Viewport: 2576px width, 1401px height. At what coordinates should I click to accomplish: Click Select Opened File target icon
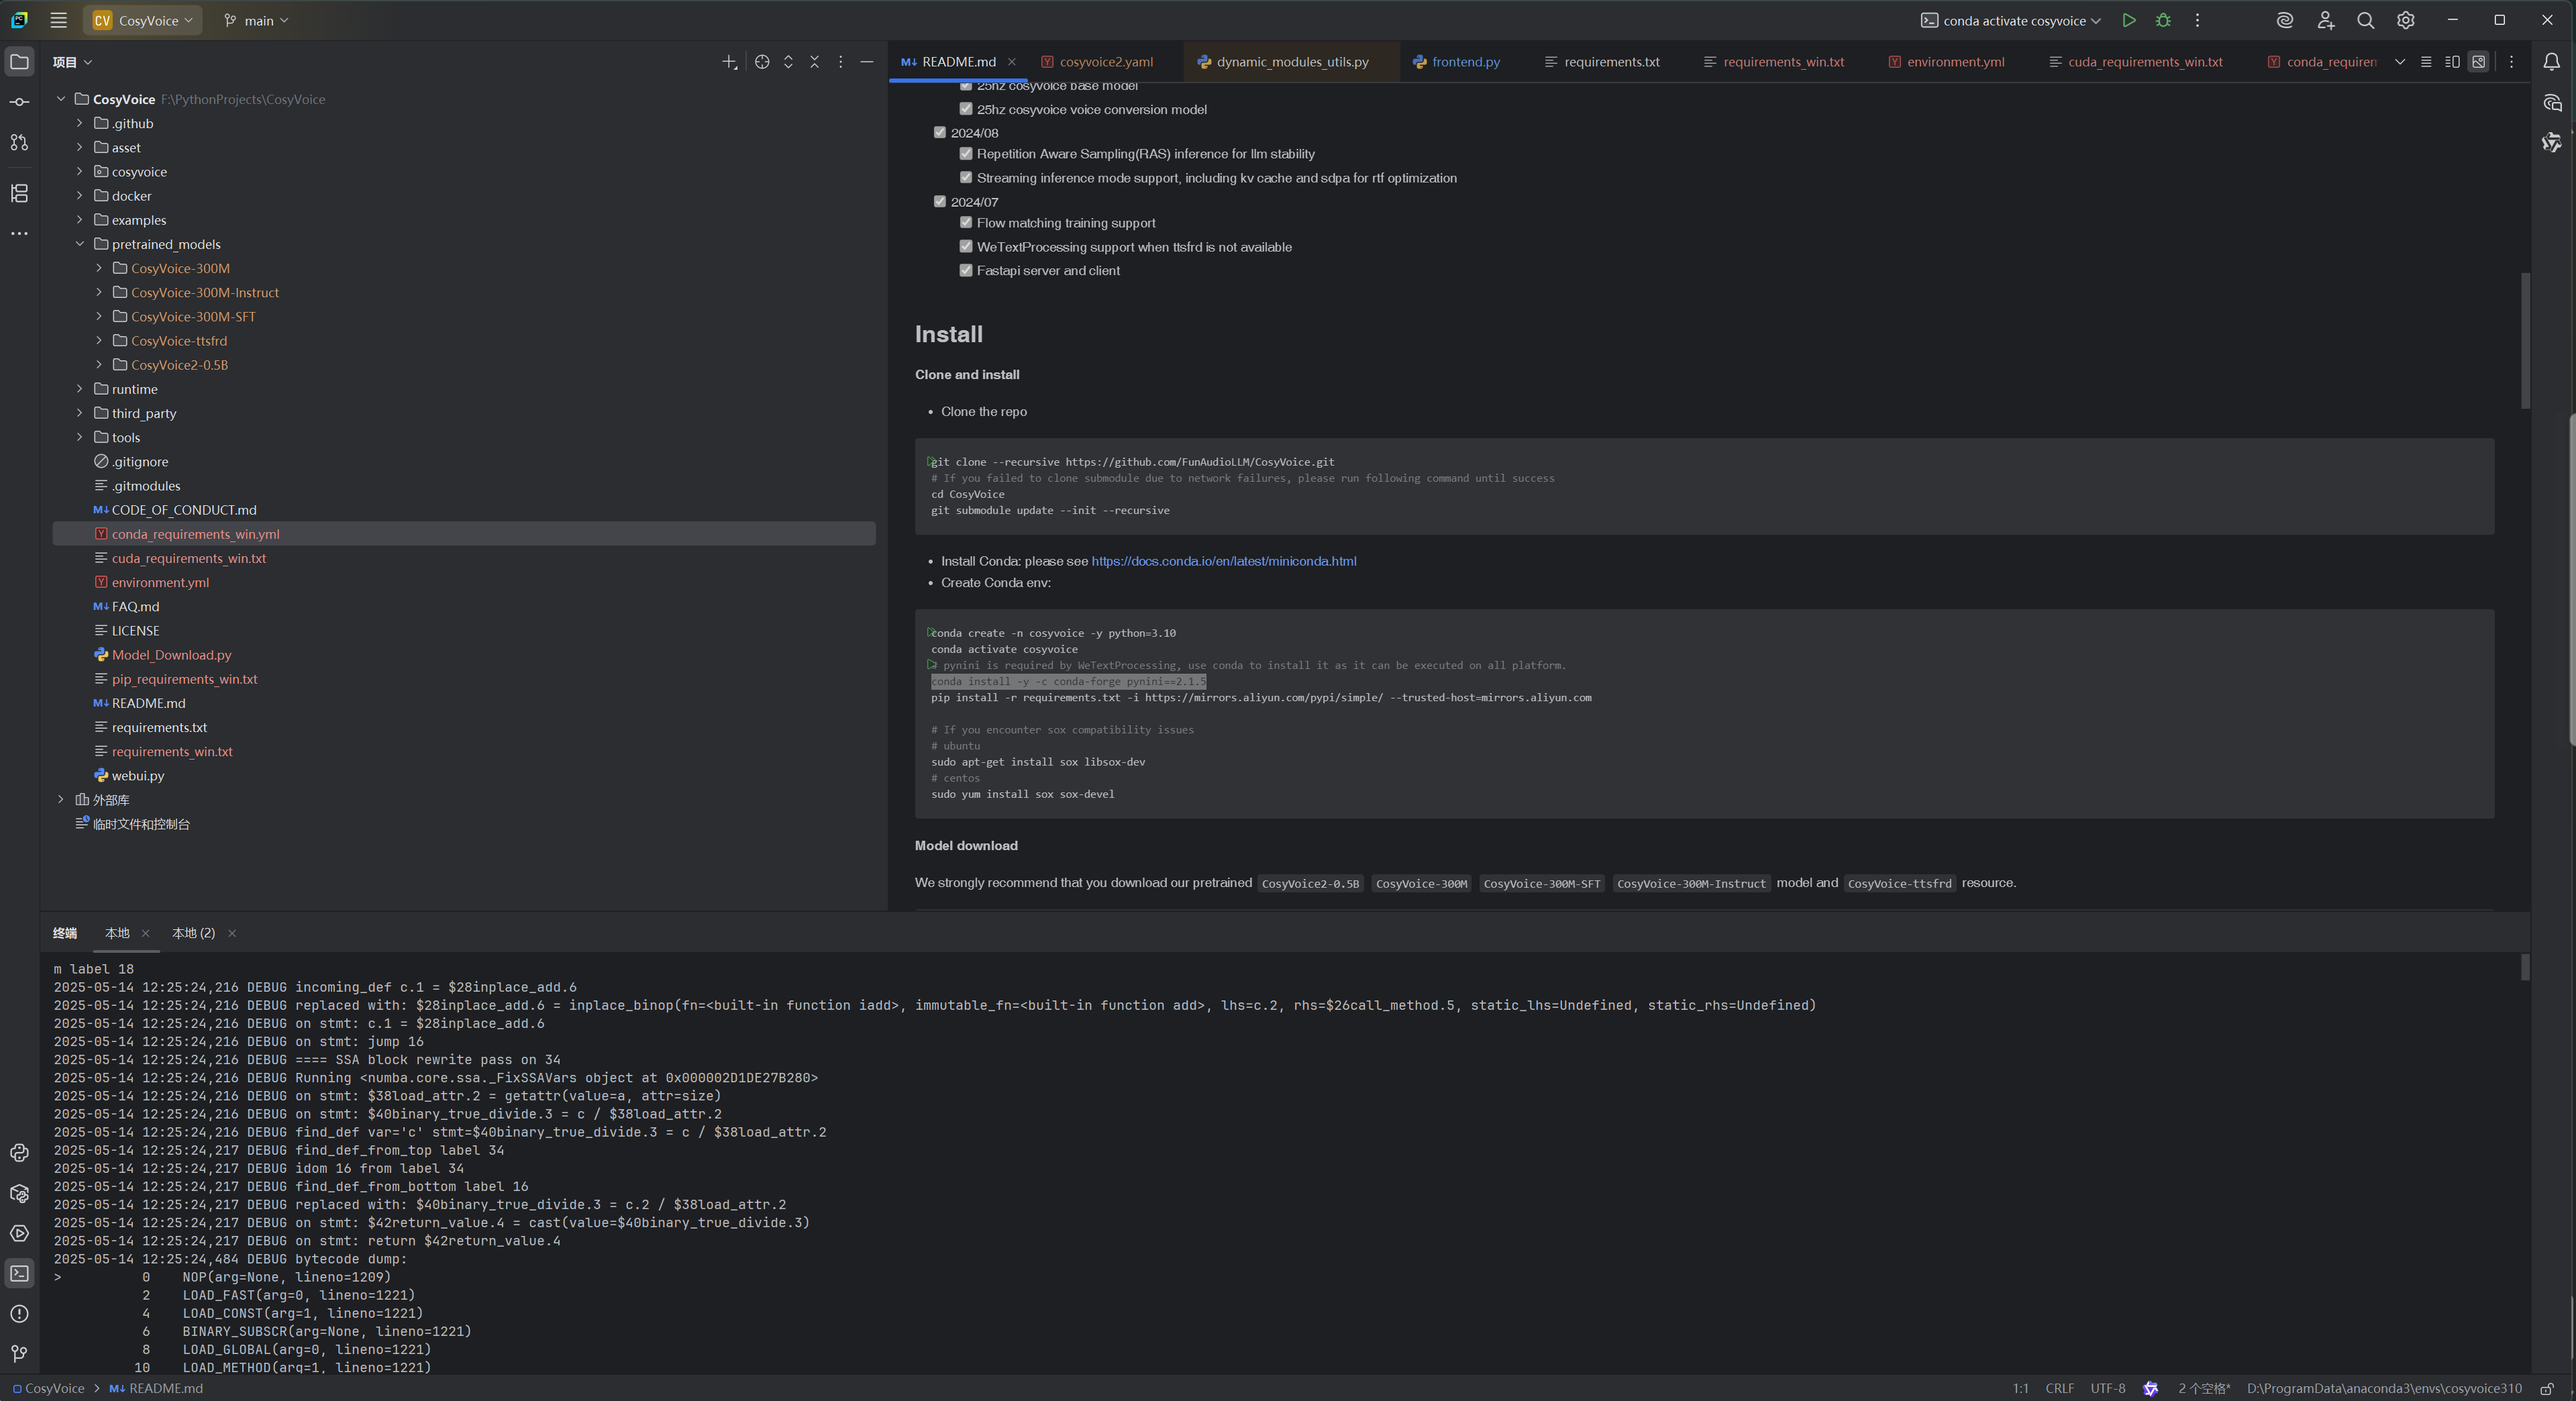[762, 62]
